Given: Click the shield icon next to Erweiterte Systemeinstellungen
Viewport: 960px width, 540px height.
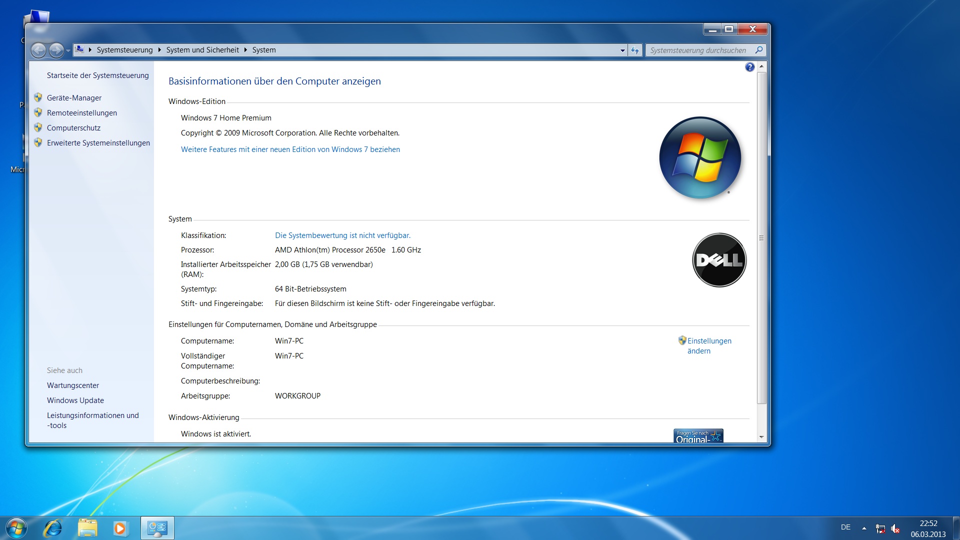Looking at the screenshot, I should 38,142.
